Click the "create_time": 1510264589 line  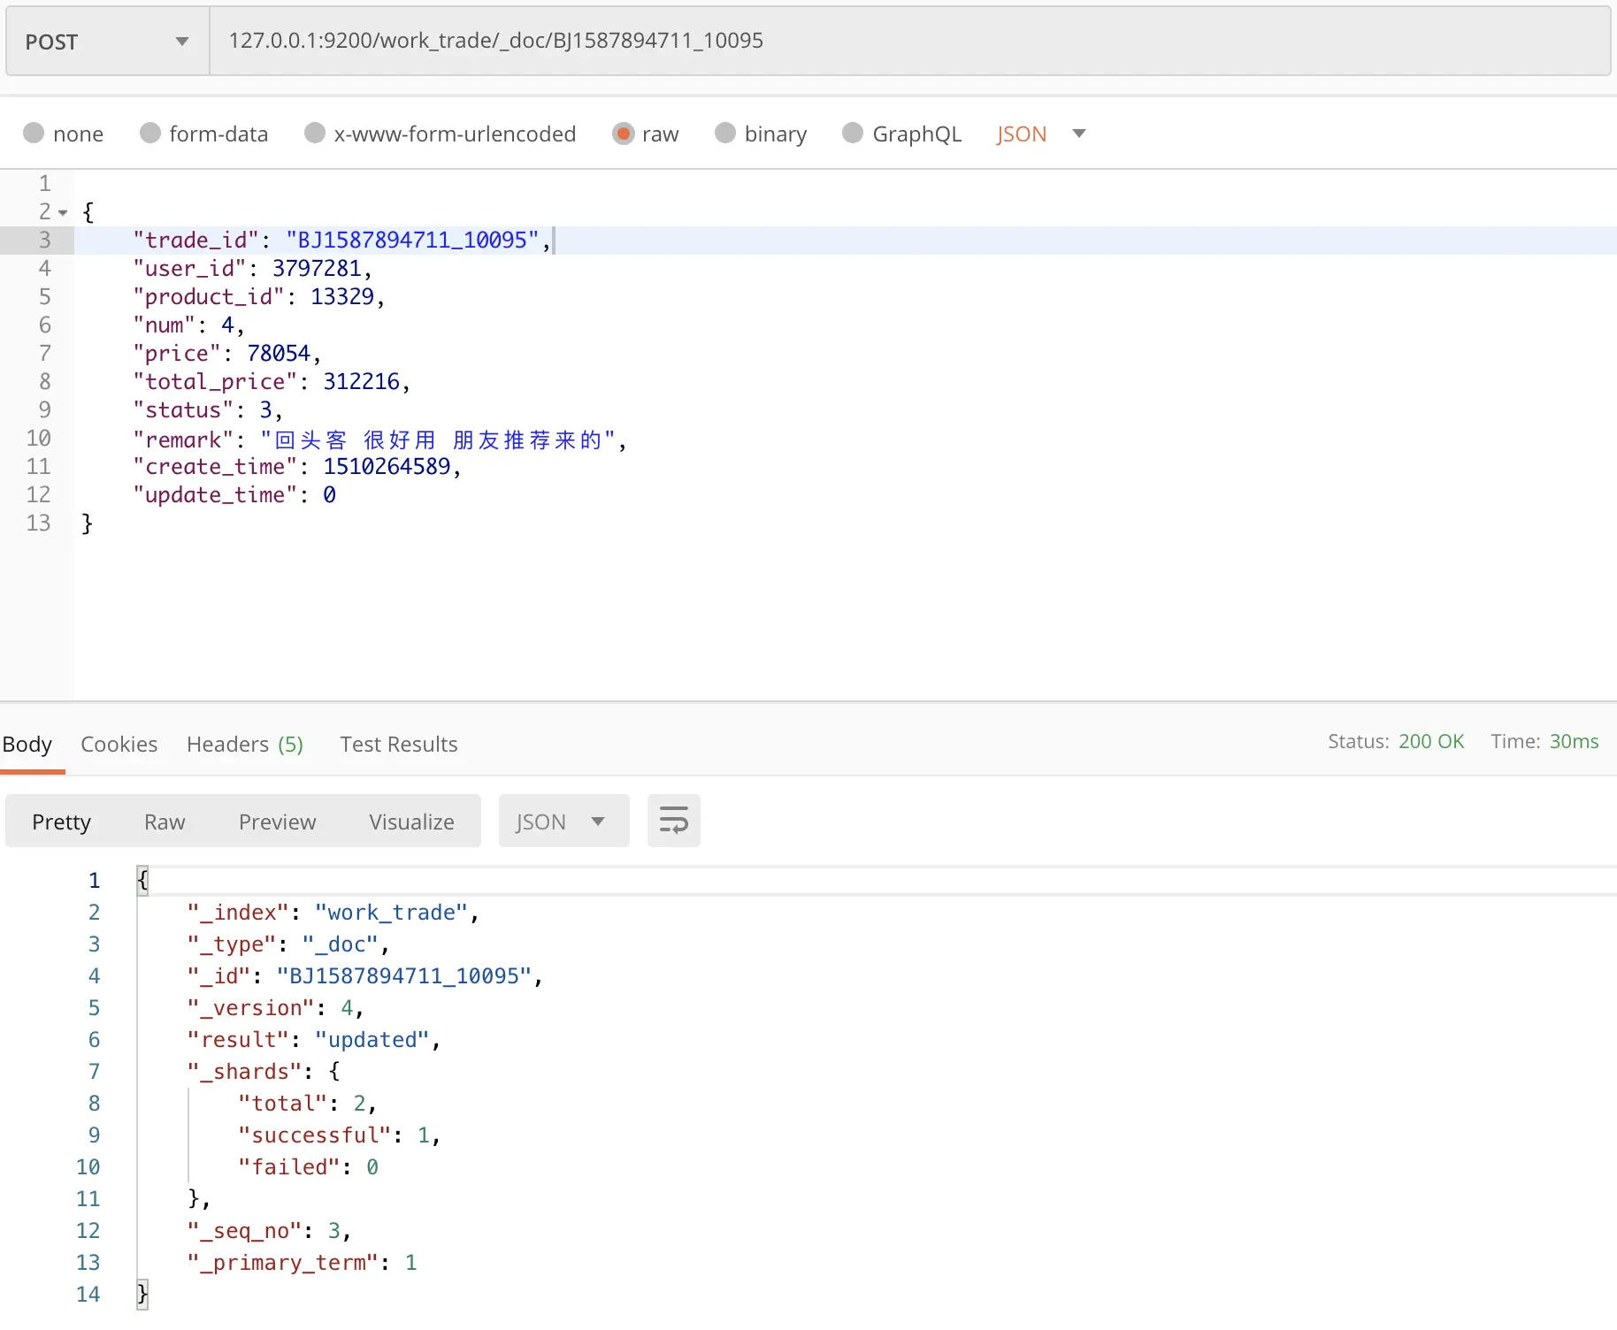pyautogui.click(x=297, y=467)
